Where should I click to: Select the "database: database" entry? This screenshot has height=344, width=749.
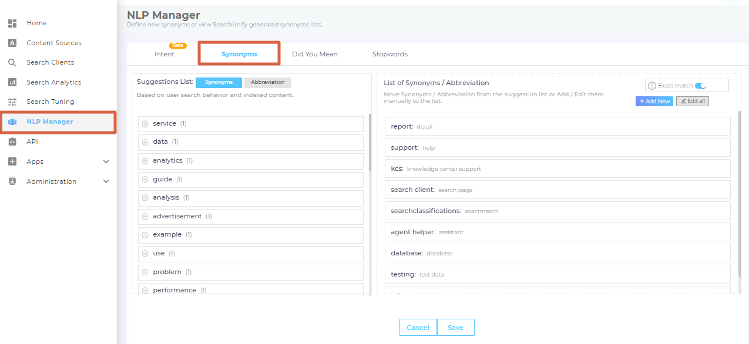(557, 253)
